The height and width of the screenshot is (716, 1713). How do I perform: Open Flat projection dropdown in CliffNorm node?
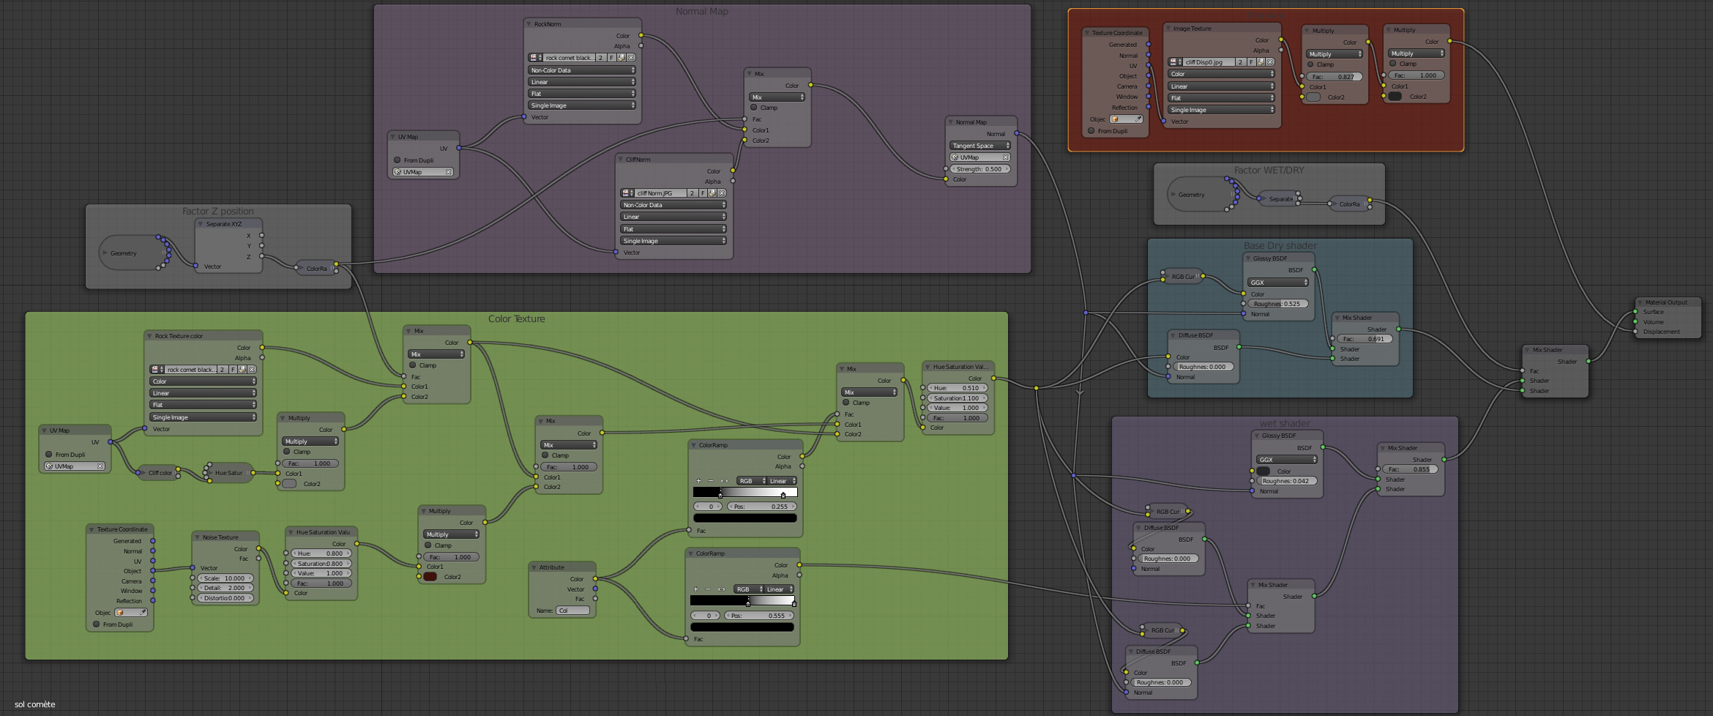click(673, 229)
